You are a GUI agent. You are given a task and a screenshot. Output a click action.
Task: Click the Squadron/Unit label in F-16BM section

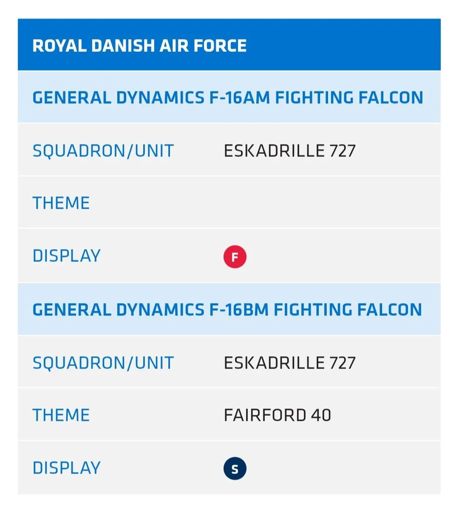[103, 363]
